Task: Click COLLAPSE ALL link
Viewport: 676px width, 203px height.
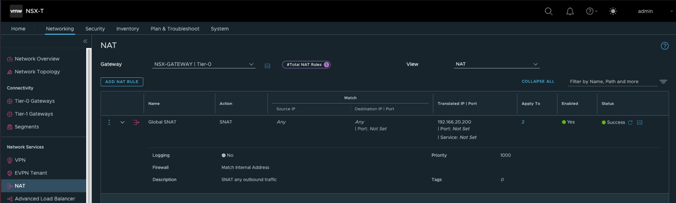Action: pos(538,82)
